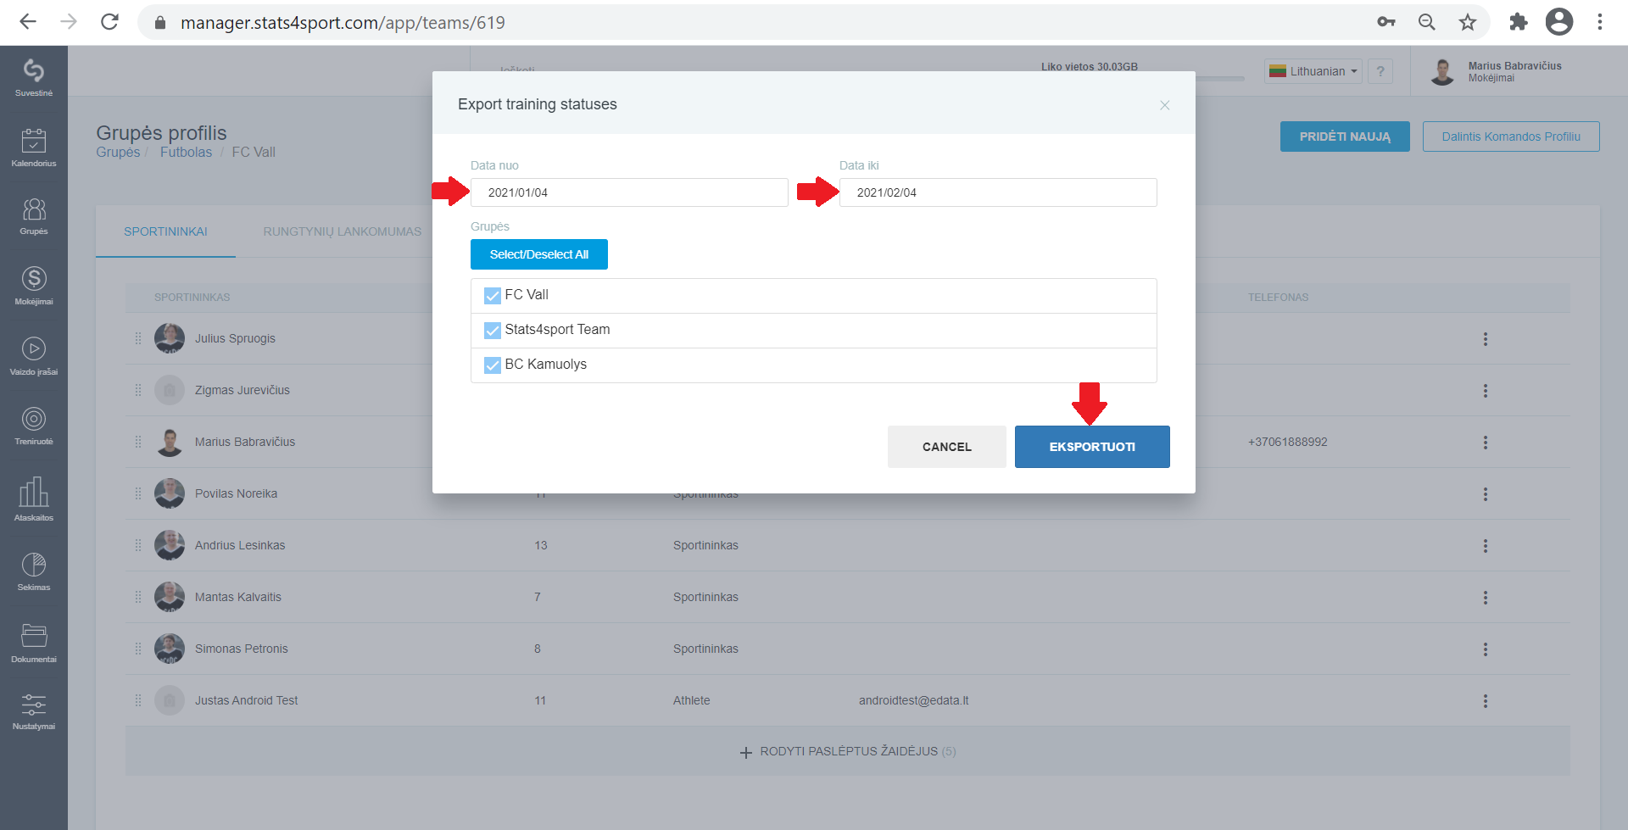Open Suvestinė dashboard in sidebar
The height and width of the screenshot is (830, 1628).
coord(34,78)
